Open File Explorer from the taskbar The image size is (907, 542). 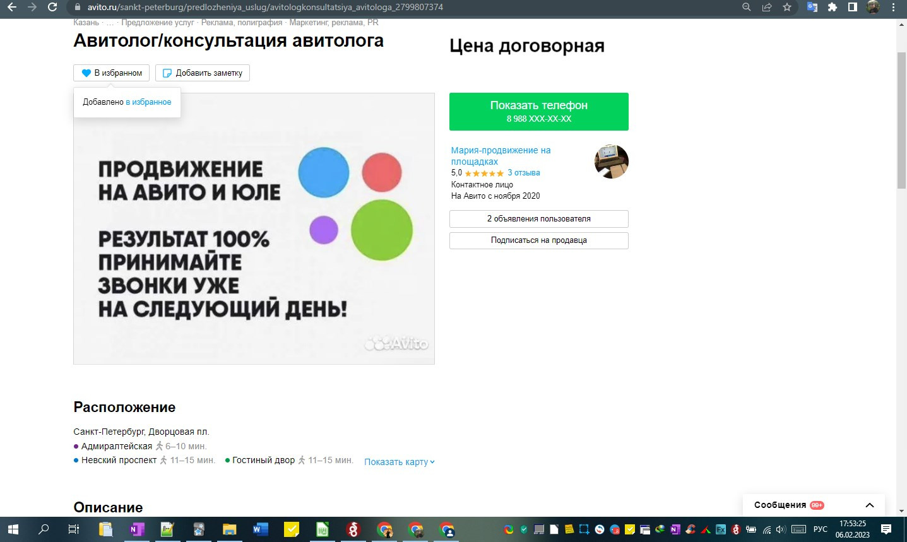[229, 529]
